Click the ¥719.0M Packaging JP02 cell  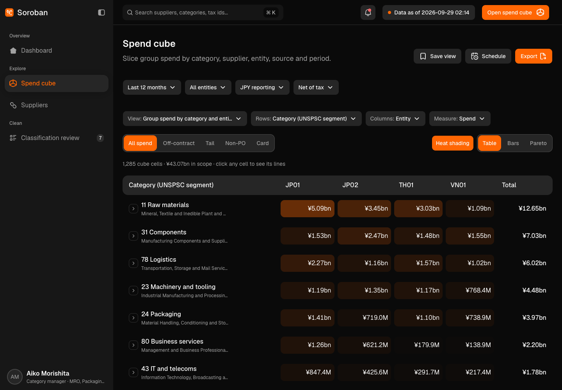point(365,318)
